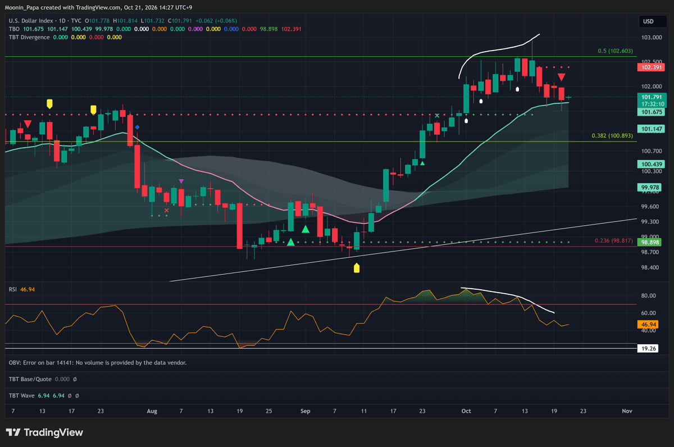
Task: Select the TBT Base/Quote legend label
Action: (x=30, y=379)
